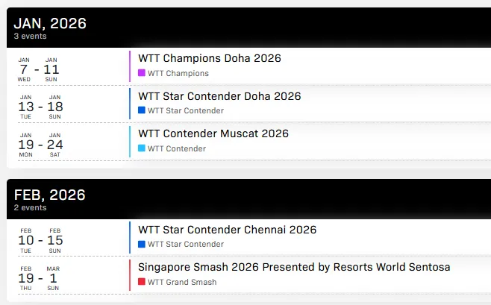Image resolution: width=491 pixels, height=305 pixels.
Task: Click the WTT Grand Smash category label
Action: tap(182, 282)
